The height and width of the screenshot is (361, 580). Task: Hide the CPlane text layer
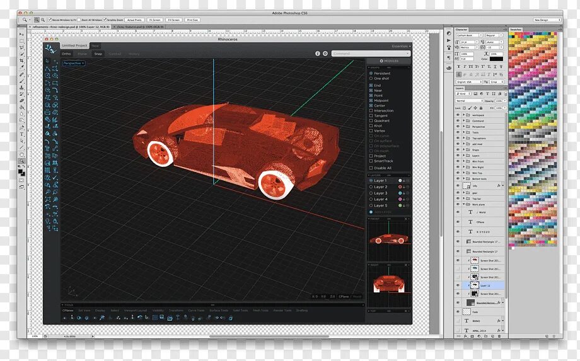(x=458, y=222)
